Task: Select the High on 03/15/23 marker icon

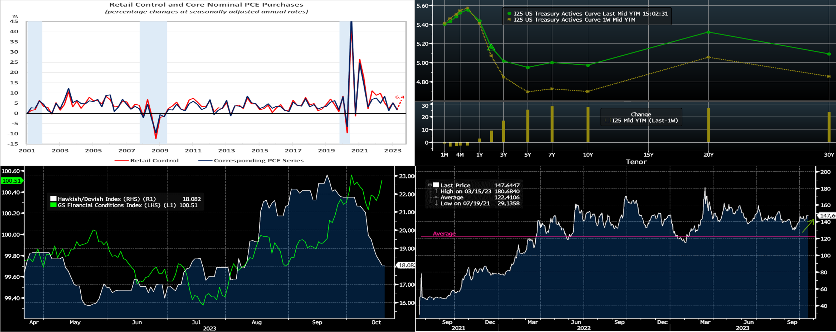Action: tap(436, 191)
